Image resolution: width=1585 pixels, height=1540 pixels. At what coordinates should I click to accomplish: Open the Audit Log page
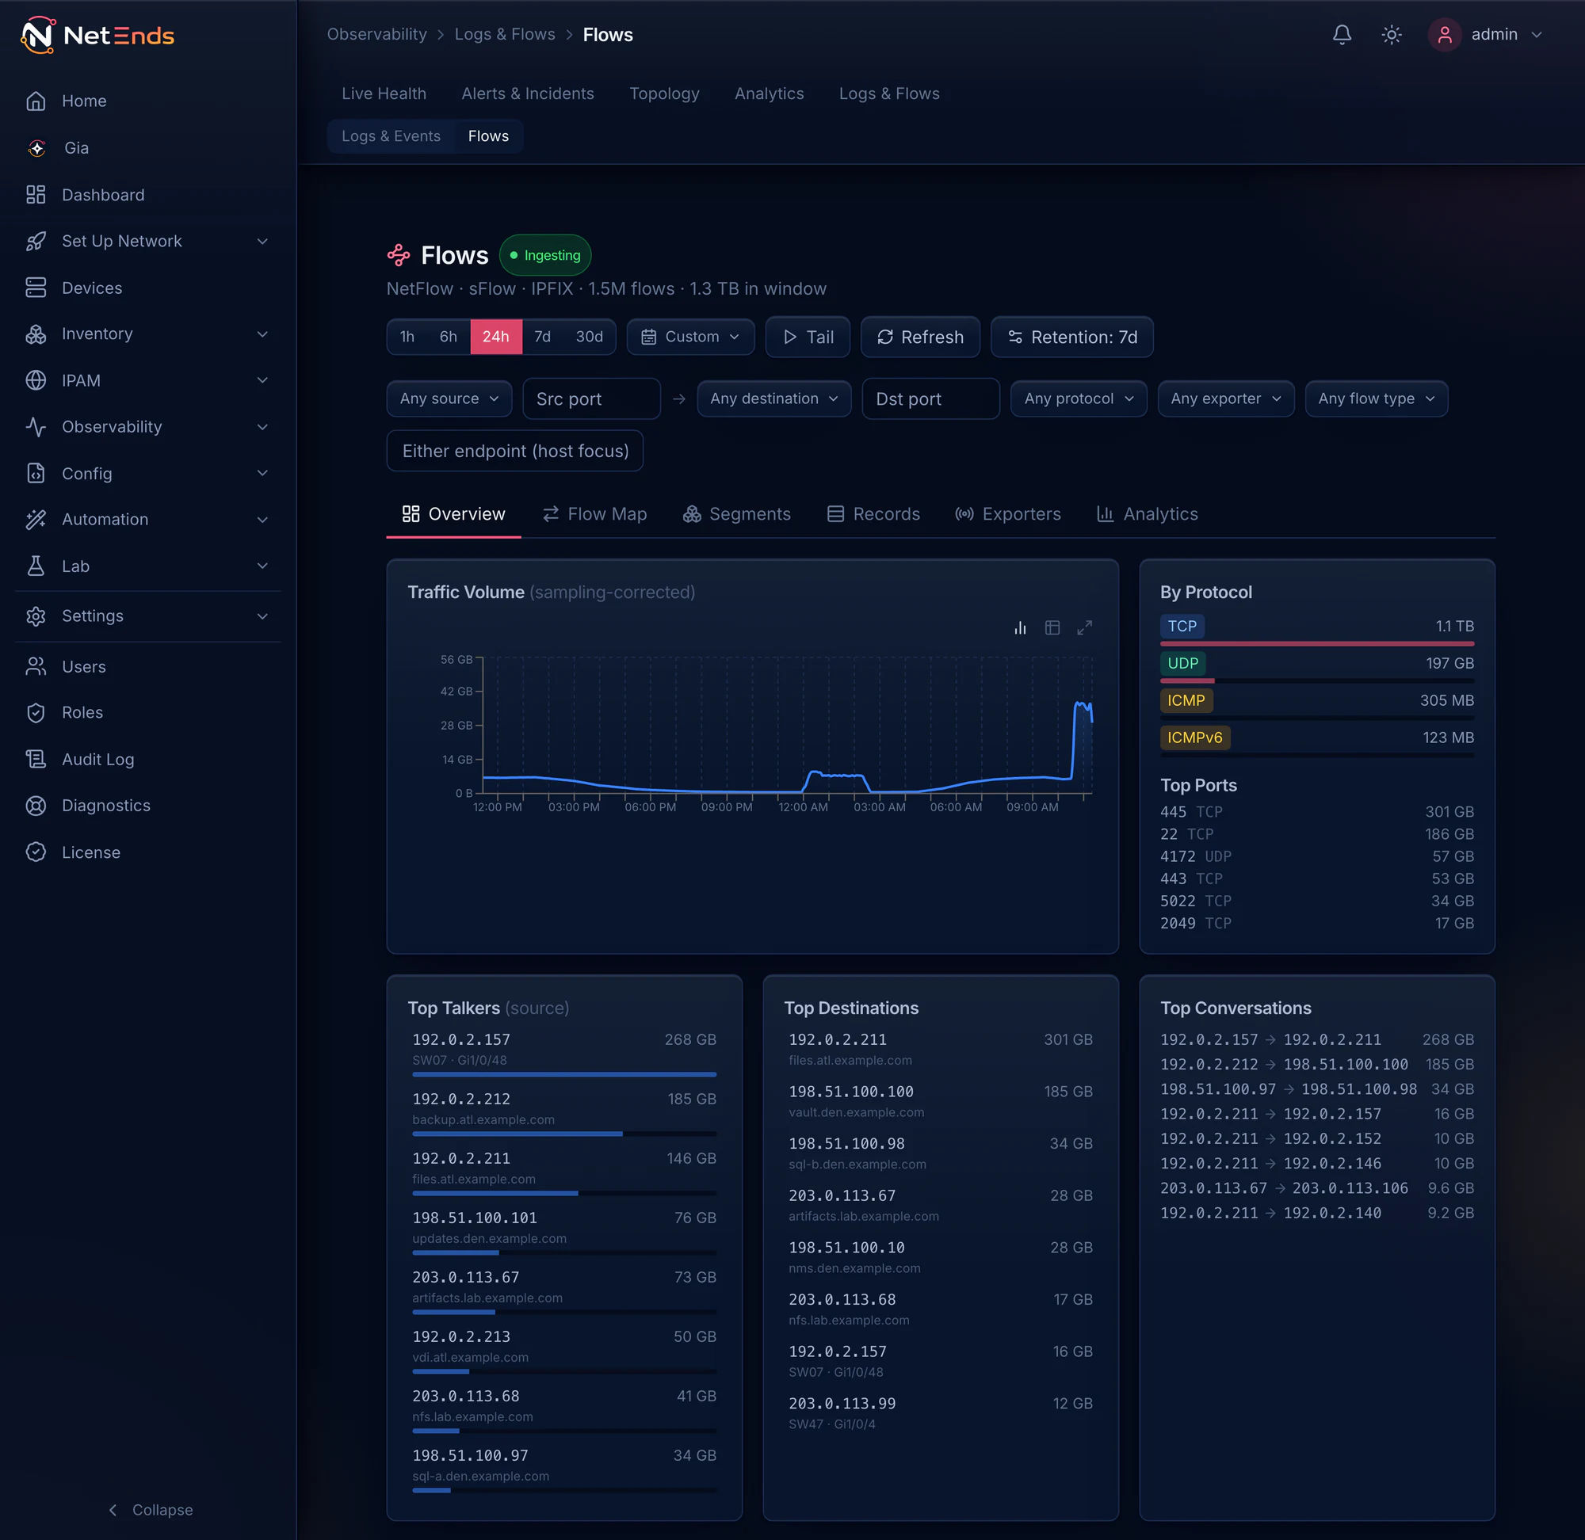click(148, 760)
